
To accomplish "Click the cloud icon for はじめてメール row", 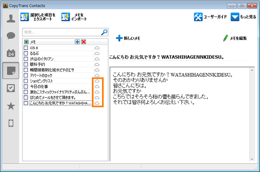I will pyautogui.click(x=97, y=97).
